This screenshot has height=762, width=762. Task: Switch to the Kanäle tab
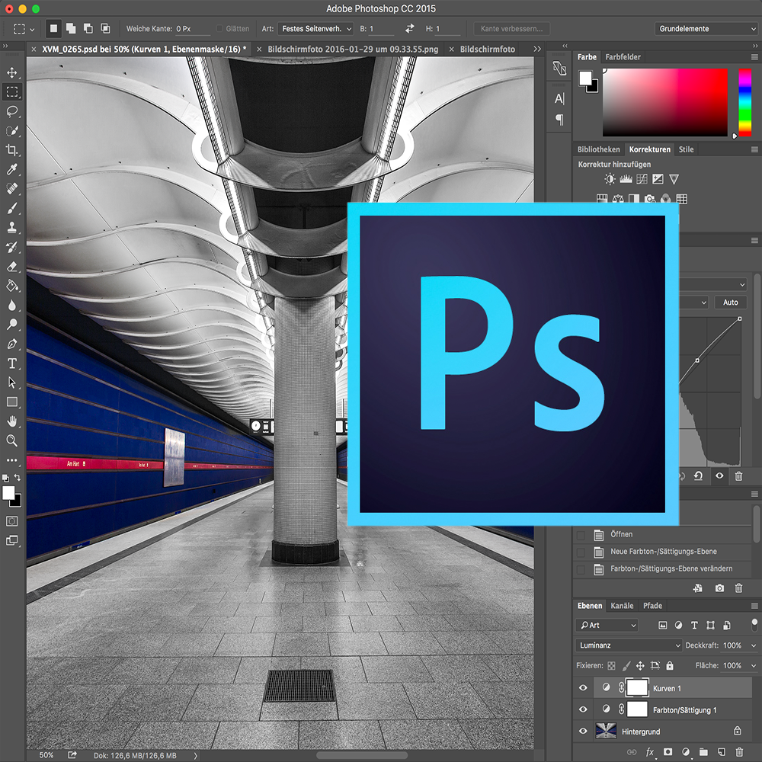622,606
